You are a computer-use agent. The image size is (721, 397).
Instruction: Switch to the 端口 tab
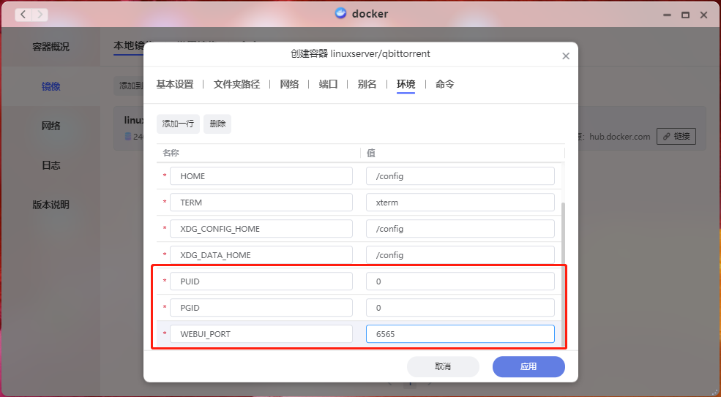click(328, 84)
